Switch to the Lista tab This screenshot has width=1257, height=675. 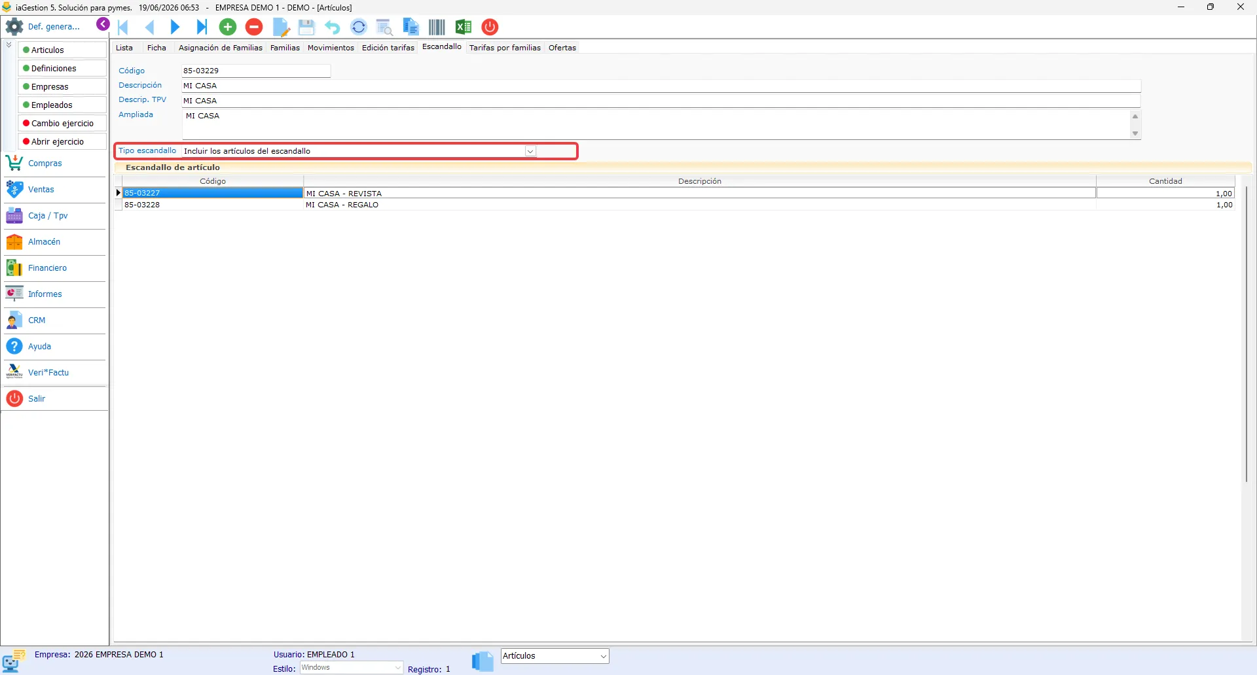(x=124, y=48)
